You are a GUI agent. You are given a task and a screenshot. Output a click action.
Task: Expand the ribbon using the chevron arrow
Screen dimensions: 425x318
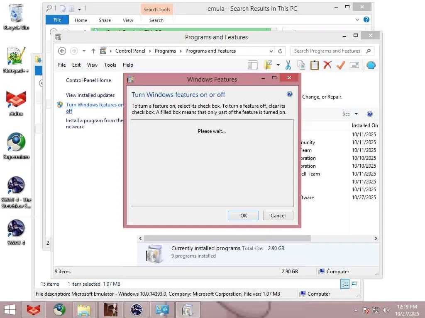click(x=357, y=20)
